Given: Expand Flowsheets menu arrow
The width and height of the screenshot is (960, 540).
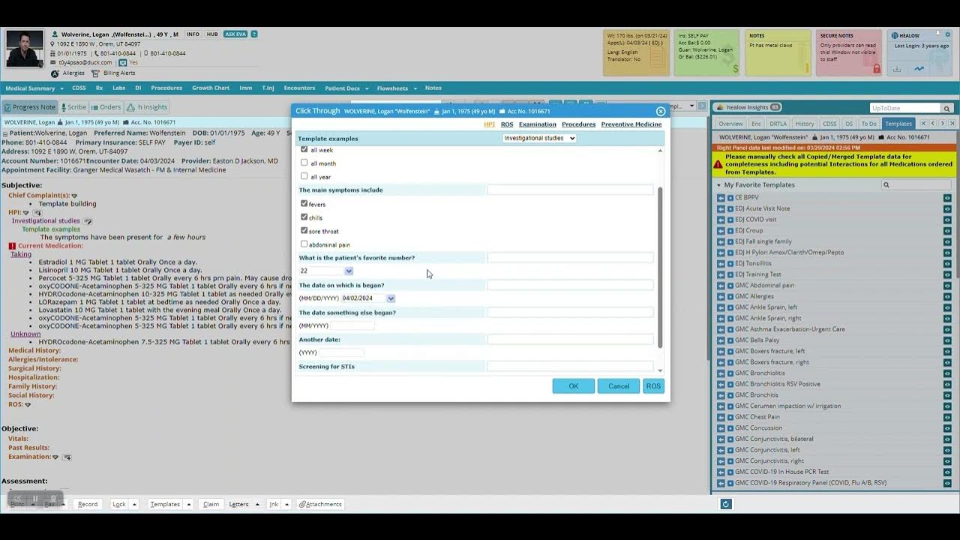Looking at the screenshot, I should (x=415, y=88).
